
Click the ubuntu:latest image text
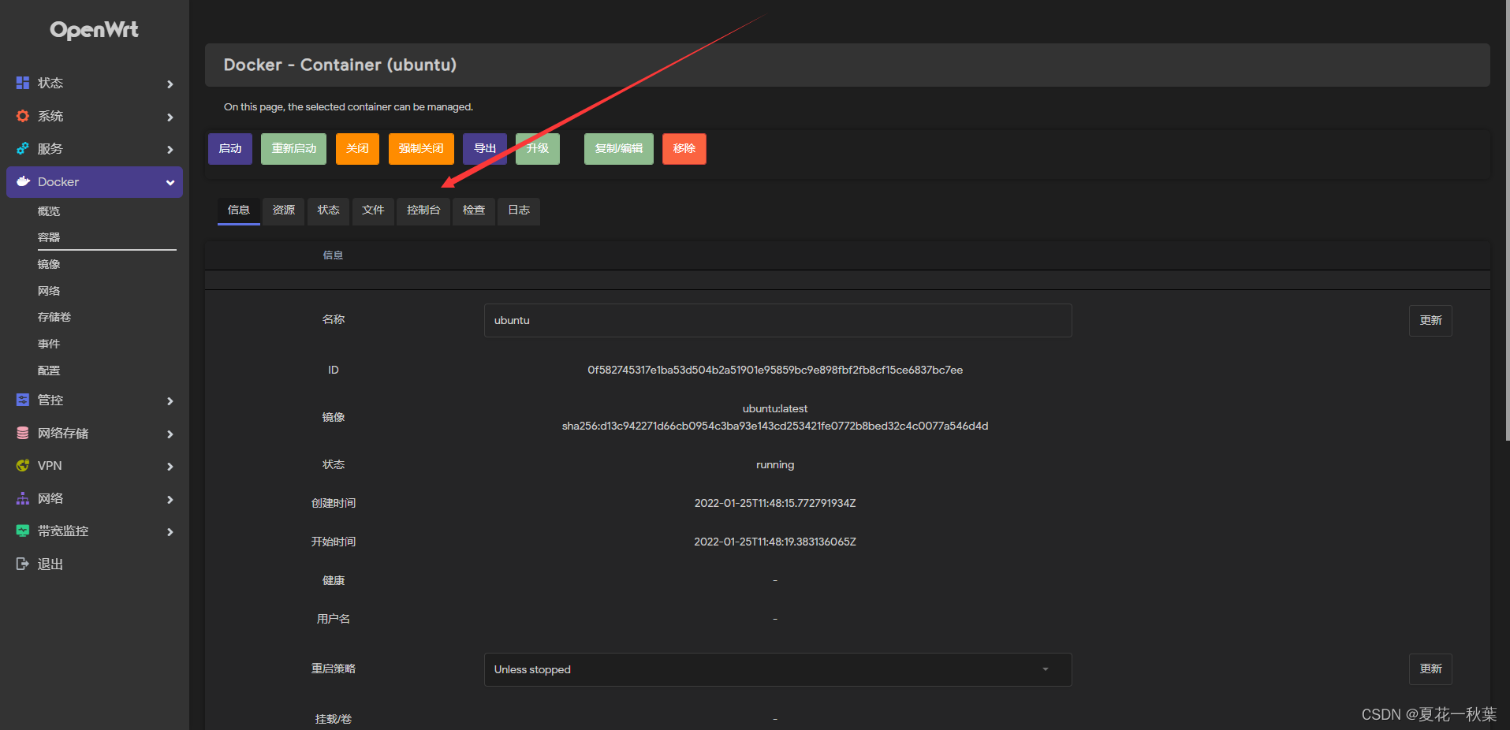tap(775, 408)
